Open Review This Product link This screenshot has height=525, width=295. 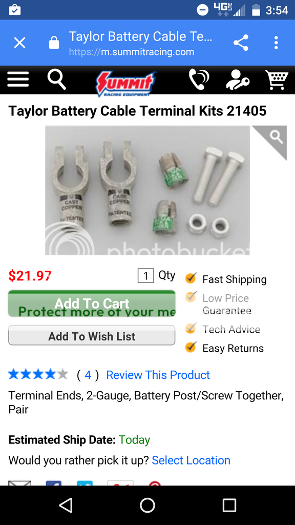pyautogui.click(x=158, y=375)
